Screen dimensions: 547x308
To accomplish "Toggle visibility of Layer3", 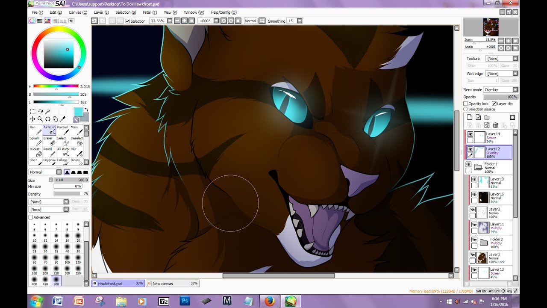I will tap(473, 255).
